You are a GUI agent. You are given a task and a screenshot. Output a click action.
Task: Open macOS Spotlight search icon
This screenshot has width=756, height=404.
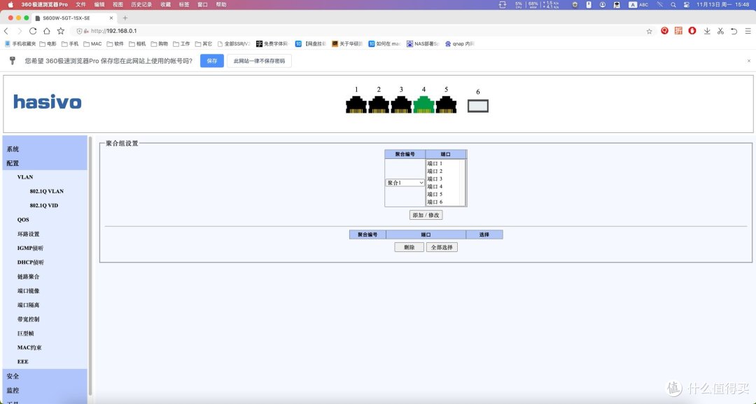pyautogui.click(x=673, y=4)
